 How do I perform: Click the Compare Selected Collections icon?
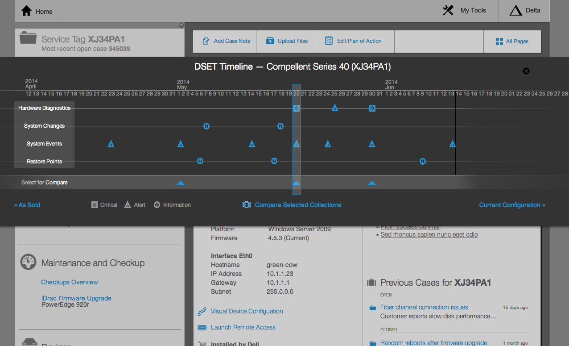tap(246, 205)
